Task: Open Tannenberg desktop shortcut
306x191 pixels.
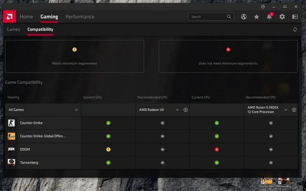Action: click(284, 183)
